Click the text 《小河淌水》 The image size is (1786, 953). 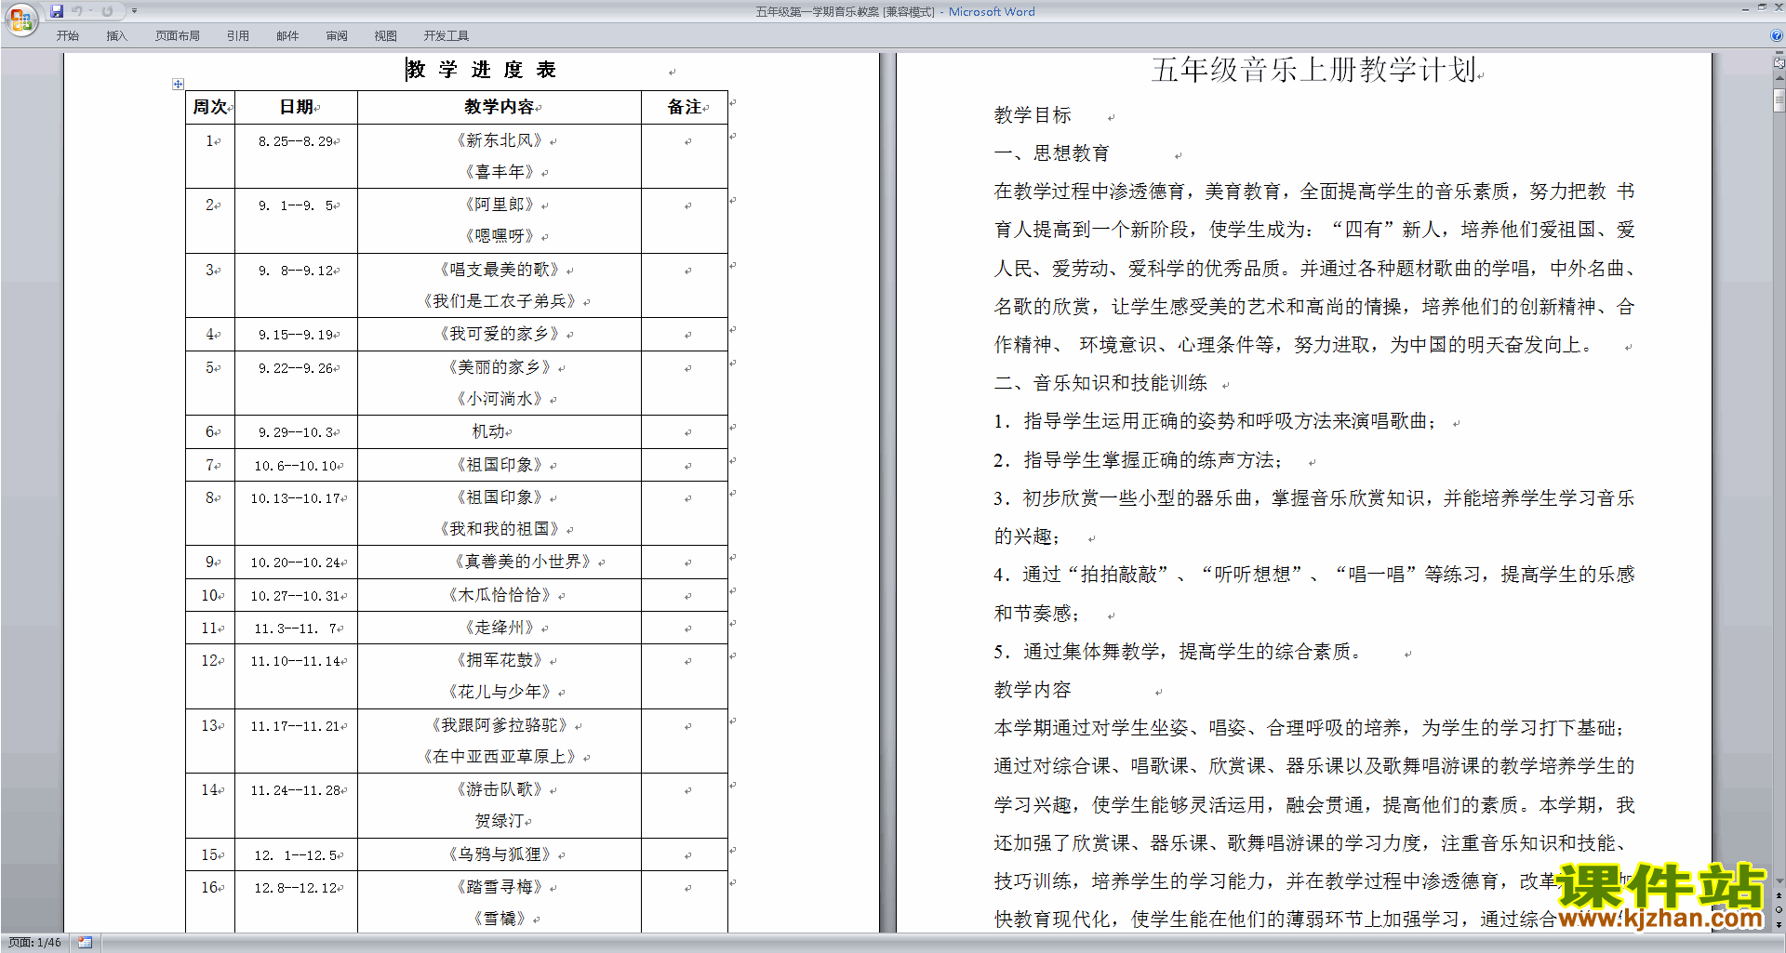500,399
